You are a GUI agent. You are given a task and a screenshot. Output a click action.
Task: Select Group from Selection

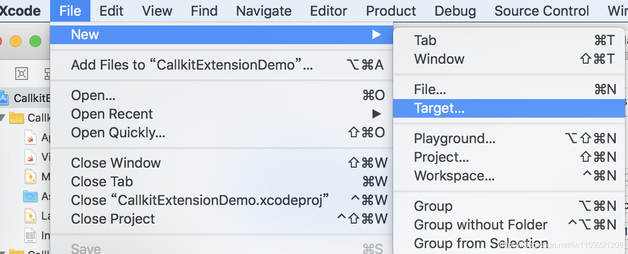tap(509, 243)
